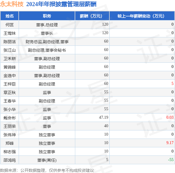Viewport: 175px width, 173px height.
Task: Click 独立董事 in 郑峰's row
Action: tap(47, 143)
